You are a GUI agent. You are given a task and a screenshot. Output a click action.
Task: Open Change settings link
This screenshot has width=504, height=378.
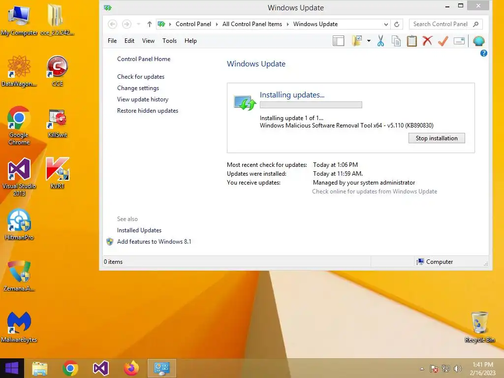[x=138, y=88]
